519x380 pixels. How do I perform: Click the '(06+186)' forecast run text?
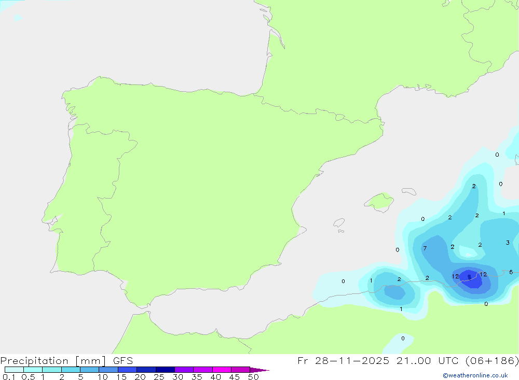click(x=492, y=361)
